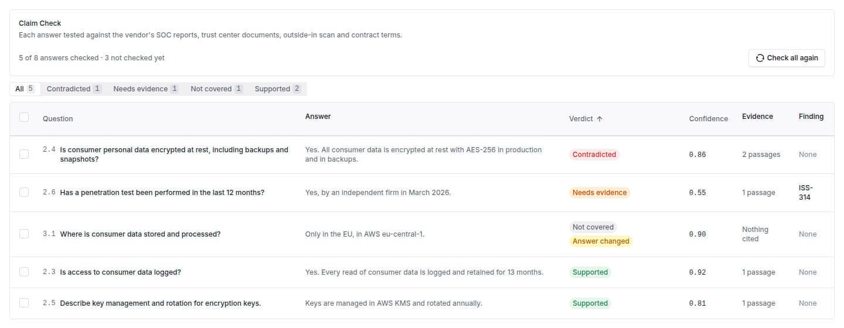This screenshot has width=844, height=328.
Task: Click answer Every read of consumer data is logged
Action: pos(424,272)
